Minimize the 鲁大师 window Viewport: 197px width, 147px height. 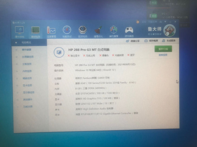tap(170, 22)
